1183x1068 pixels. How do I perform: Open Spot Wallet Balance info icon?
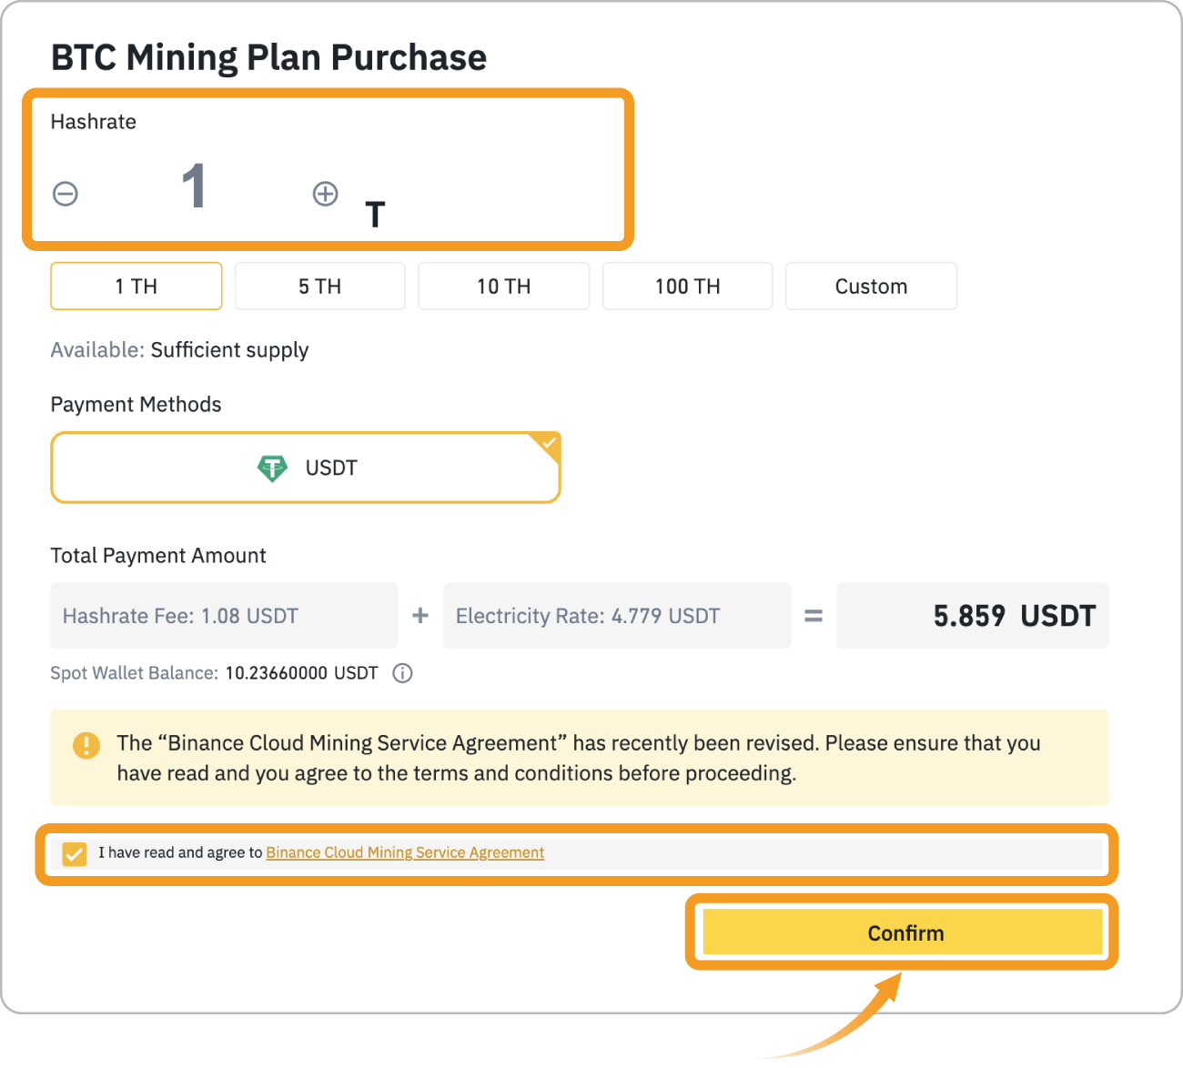[x=402, y=673]
